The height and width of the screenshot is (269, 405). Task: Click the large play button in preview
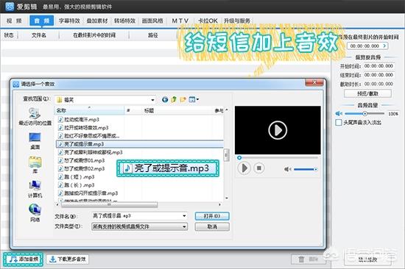[278, 130]
